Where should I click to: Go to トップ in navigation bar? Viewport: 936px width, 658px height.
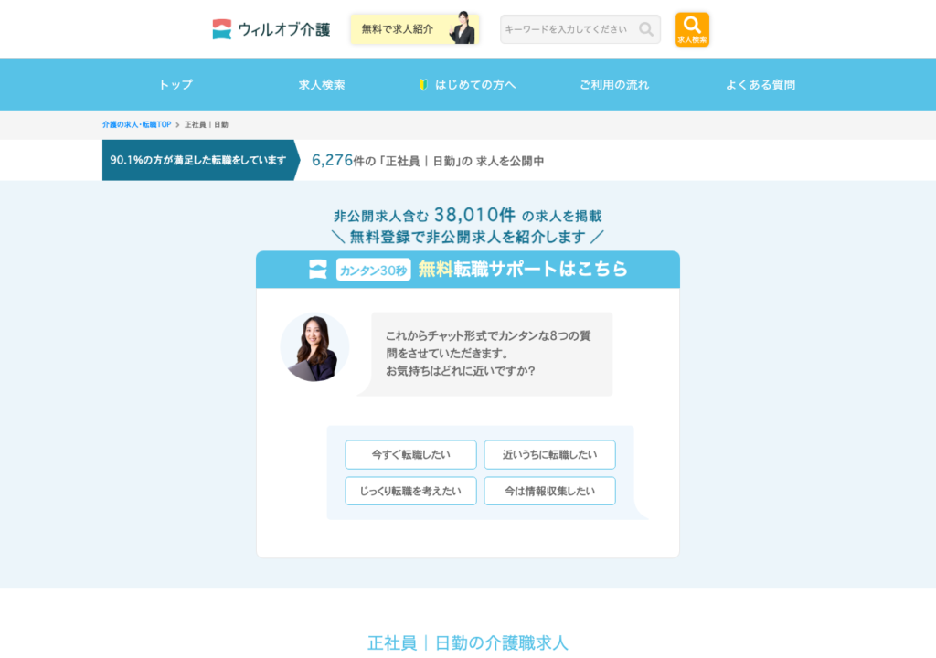point(175,85)
